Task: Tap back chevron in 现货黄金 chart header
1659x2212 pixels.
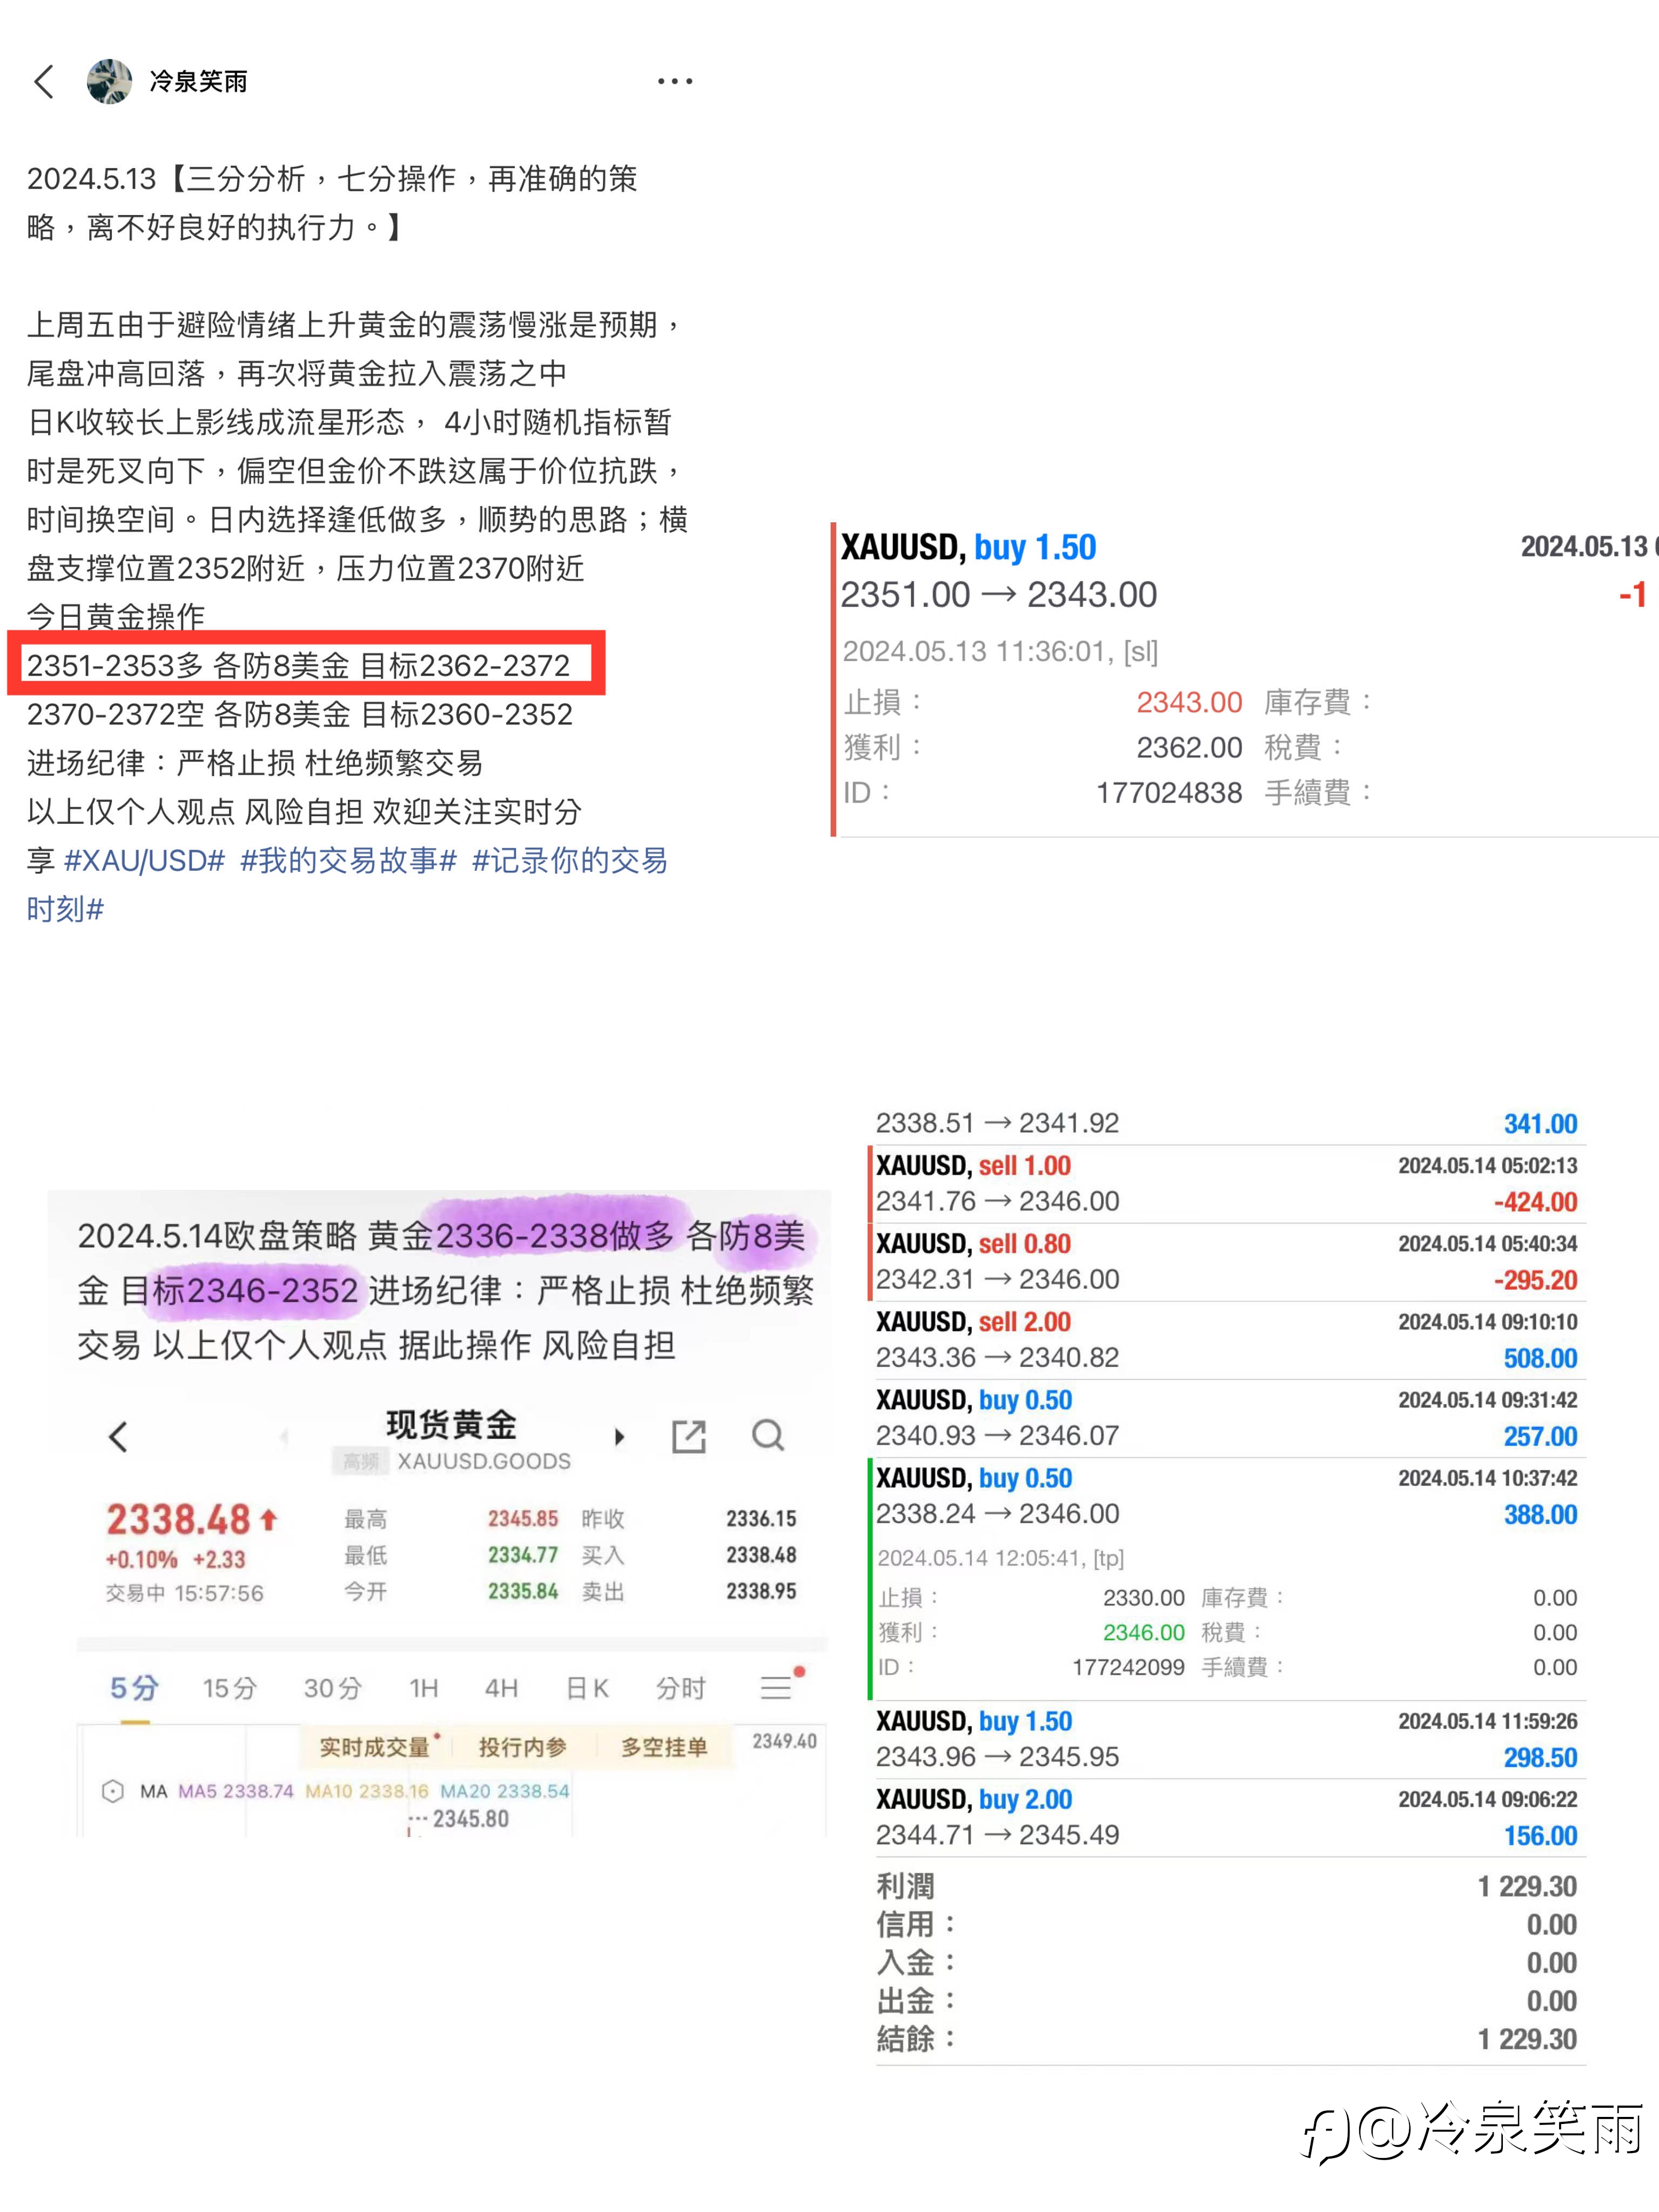Action: coord(118,1437)
